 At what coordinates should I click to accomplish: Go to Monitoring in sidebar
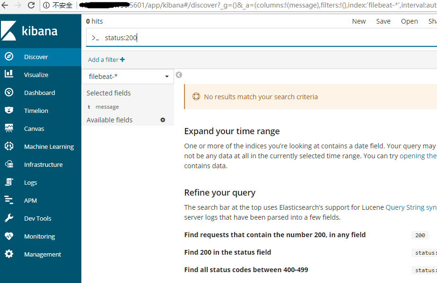pyautogui.click(x=40, y=237)
